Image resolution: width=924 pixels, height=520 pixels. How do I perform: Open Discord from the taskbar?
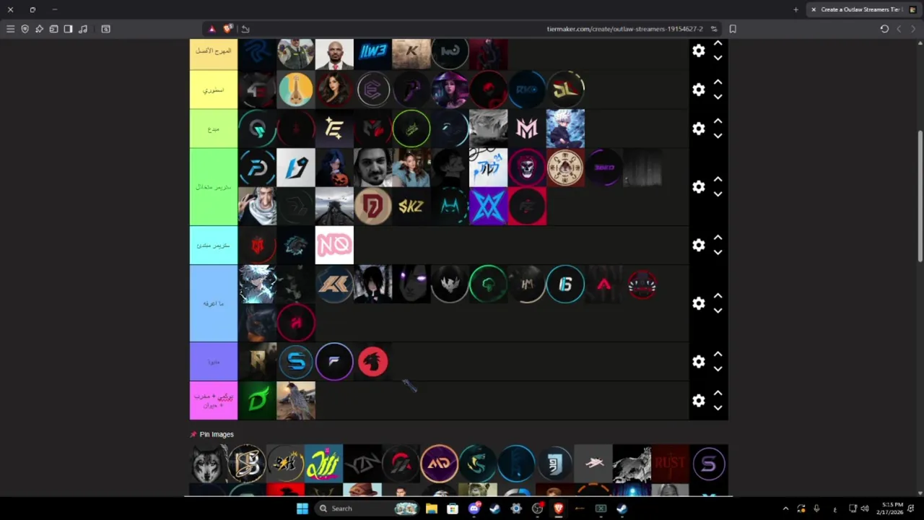click(474, 508)
